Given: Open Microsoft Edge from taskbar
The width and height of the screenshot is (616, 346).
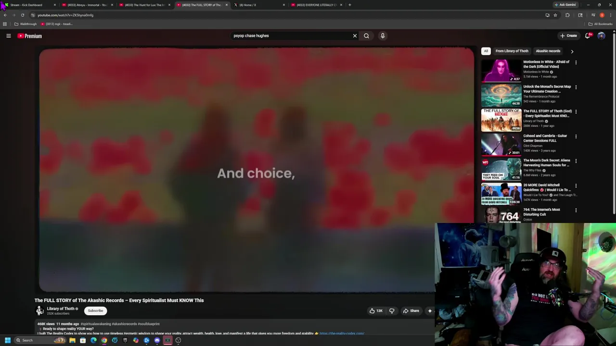Looking at the screenshot, I should click(93, 340).
